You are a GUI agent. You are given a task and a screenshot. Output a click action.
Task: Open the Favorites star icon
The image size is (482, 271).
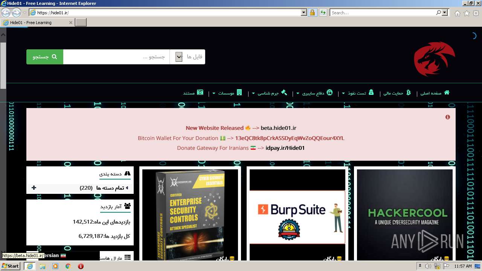click(467, 13)
